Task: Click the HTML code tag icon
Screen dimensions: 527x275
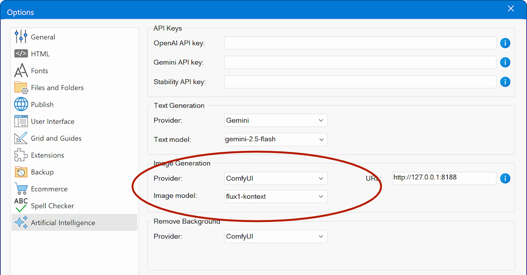Action: (x=21, y=54)
